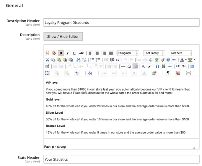
Task: Align text to center
Action: tap(97, 53)
